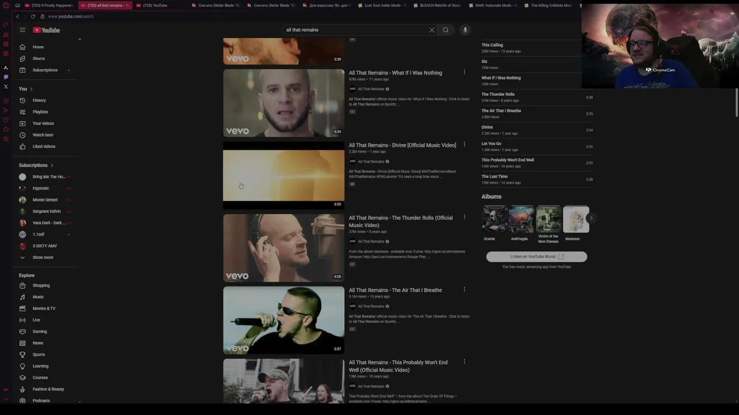This screenshot has width=739, height=415.
Task: Click the search magnifier button
Action: pos(445,30)
